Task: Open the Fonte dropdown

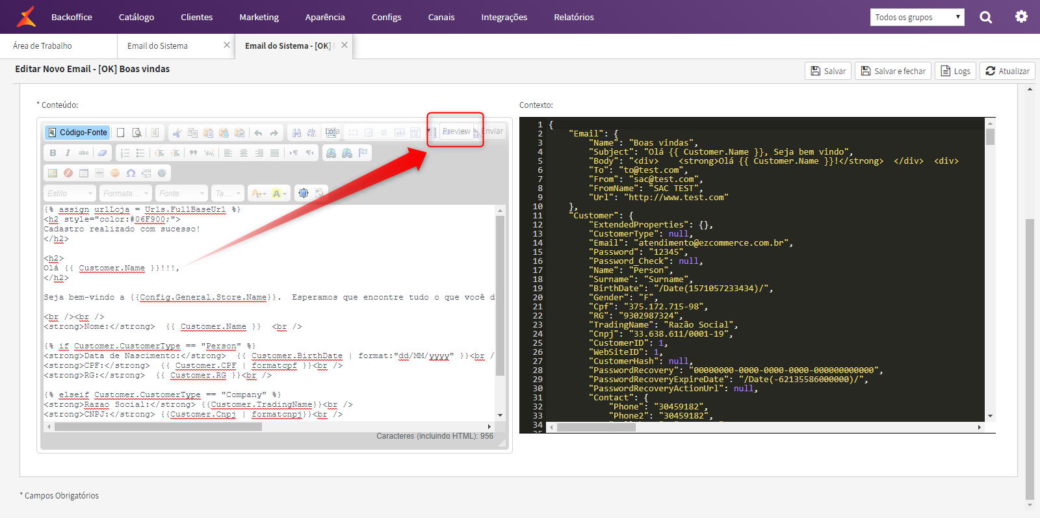Action: point(181,193)
